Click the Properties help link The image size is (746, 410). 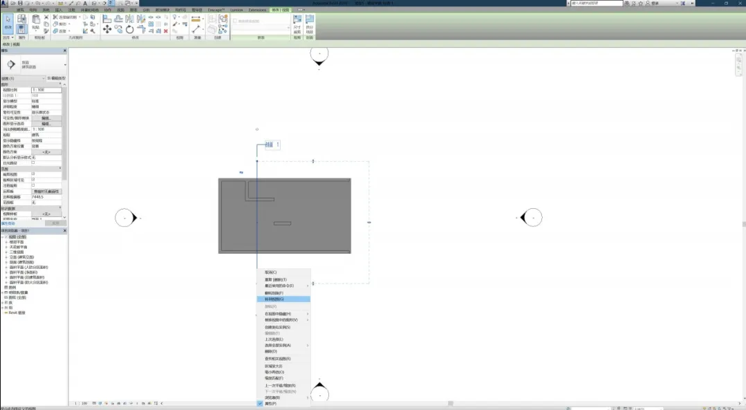[8, 223]
